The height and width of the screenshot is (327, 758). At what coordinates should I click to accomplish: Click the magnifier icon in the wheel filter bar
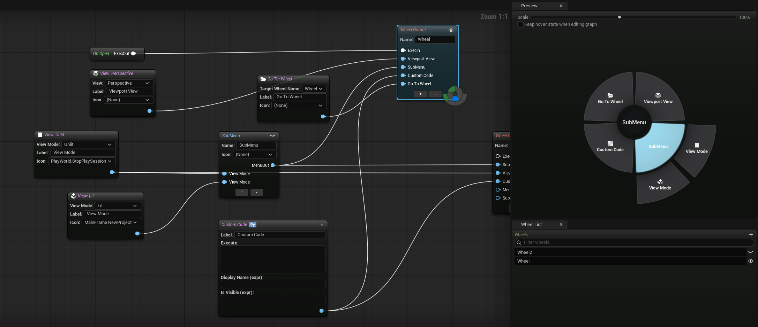[519, 242]
